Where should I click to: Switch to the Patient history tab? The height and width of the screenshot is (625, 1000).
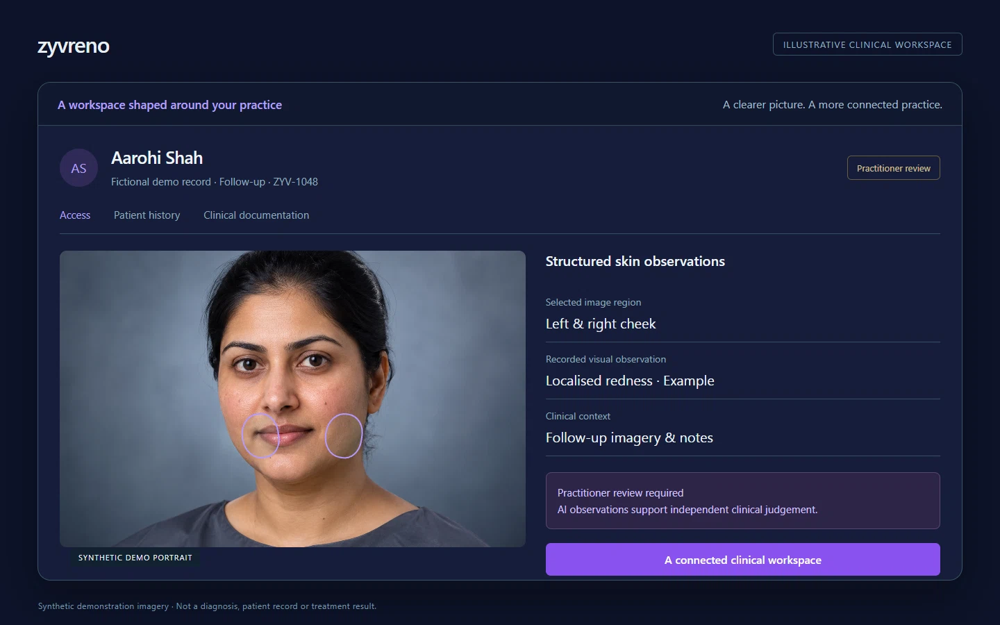[x=147, y=215]
